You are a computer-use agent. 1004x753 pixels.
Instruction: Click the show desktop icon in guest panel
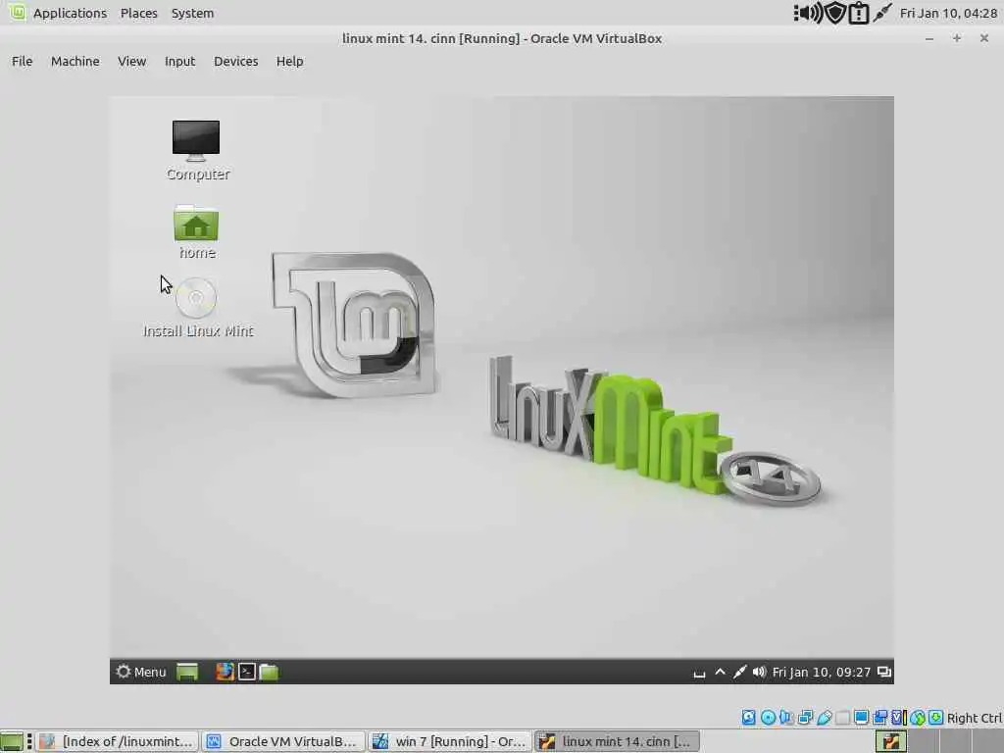(187, 672)
